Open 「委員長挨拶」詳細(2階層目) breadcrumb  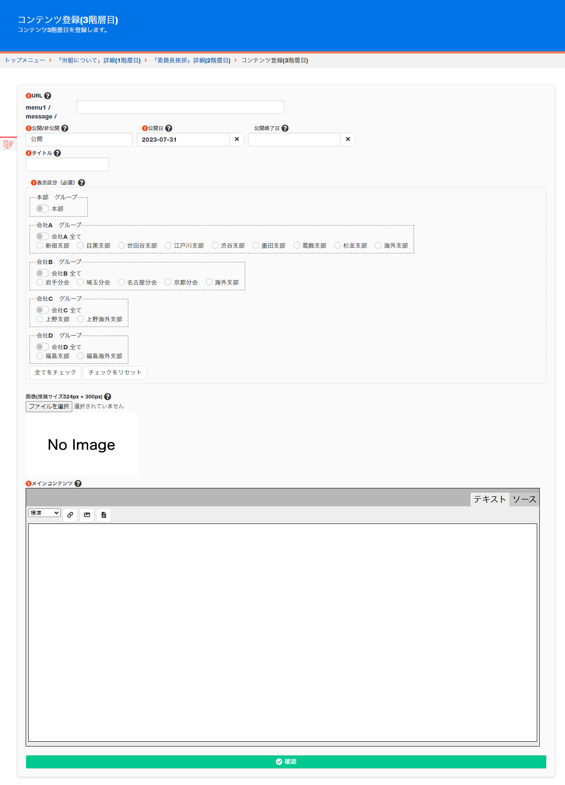pyautogui.click(x=191, y=60)
